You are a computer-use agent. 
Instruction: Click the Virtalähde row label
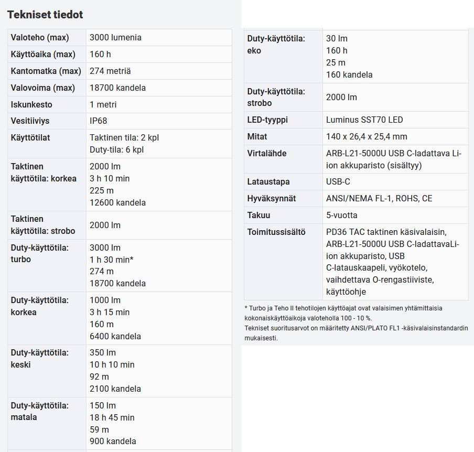coord(267,154)
